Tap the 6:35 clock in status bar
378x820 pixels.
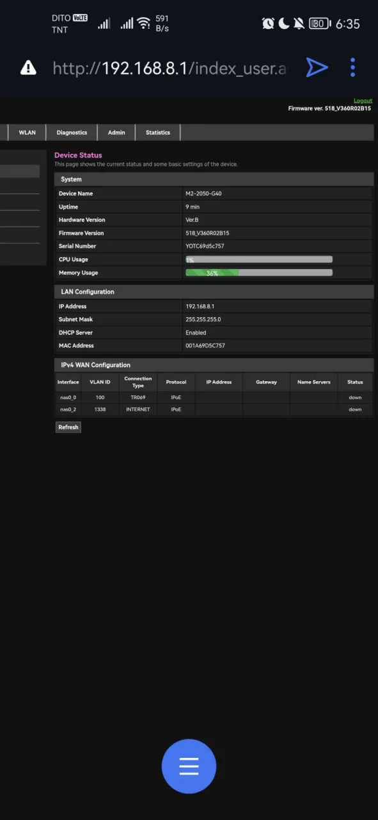click(348, 24)
